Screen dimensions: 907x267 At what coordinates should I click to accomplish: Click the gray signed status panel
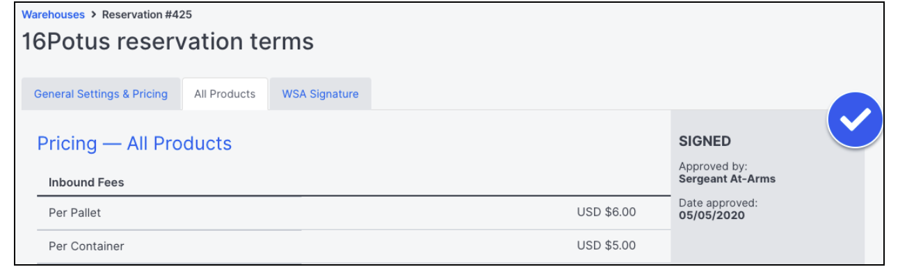pos(768,187)
